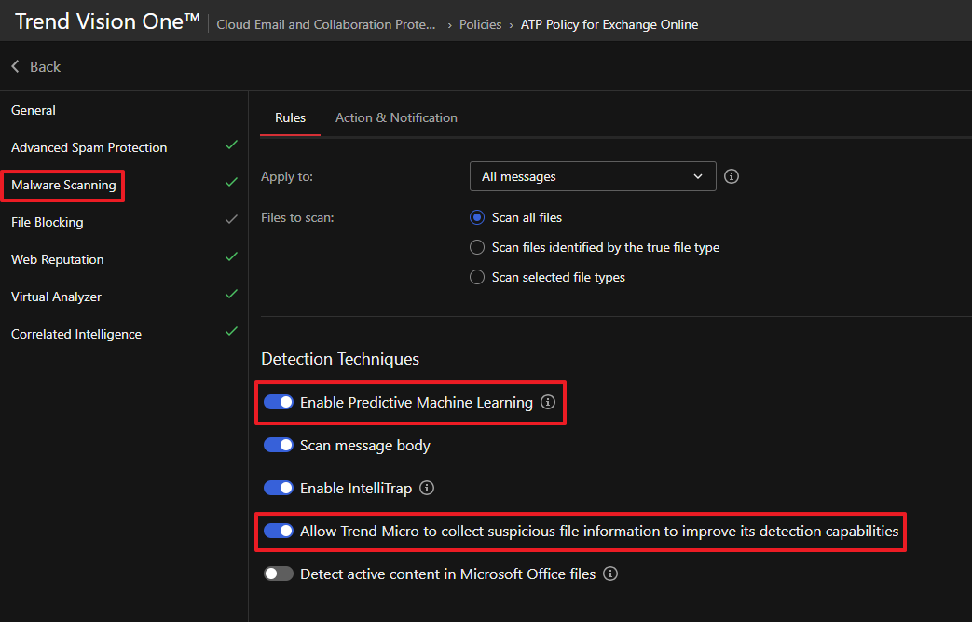Choose Scan selected file types option
This screenshot has width=972, height=622.
[477, 277]
